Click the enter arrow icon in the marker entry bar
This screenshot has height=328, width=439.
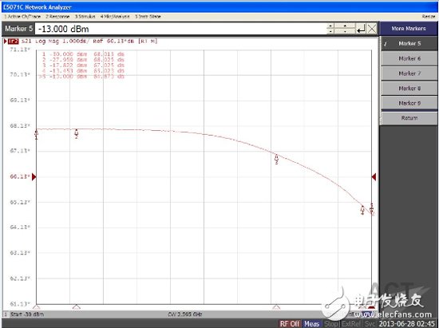point(361,29)
